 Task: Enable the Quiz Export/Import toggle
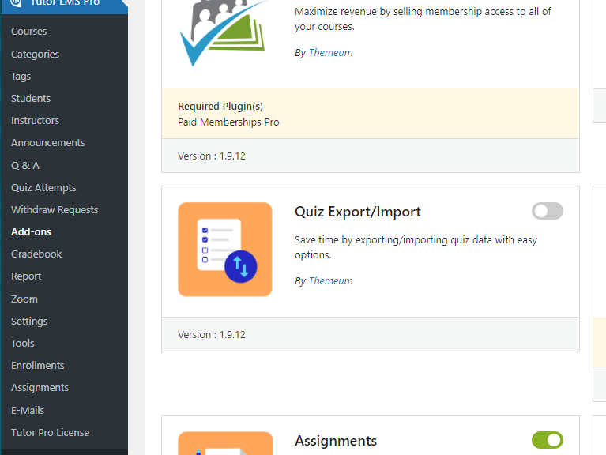(548, 211)
